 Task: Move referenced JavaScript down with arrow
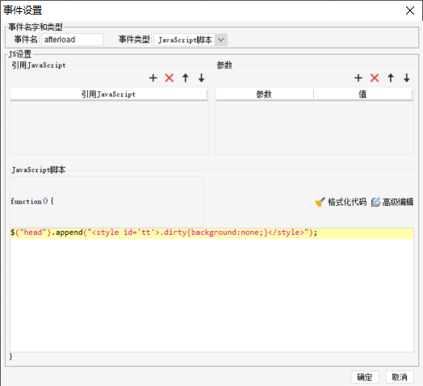pyautogui.click(x=201, y=78)
